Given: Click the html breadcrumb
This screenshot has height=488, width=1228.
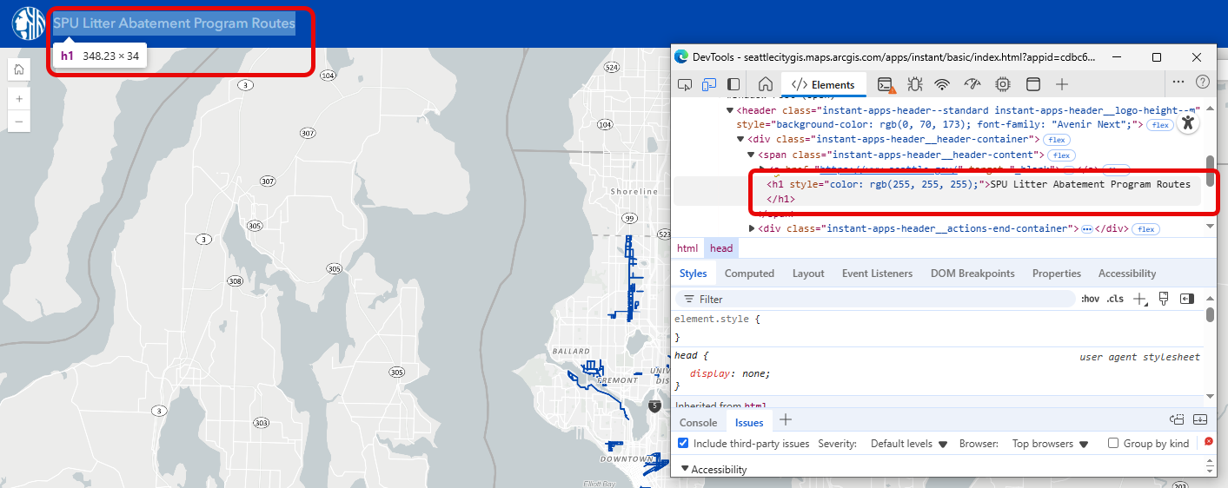Looking at the screenshot, I should point(687,248).
